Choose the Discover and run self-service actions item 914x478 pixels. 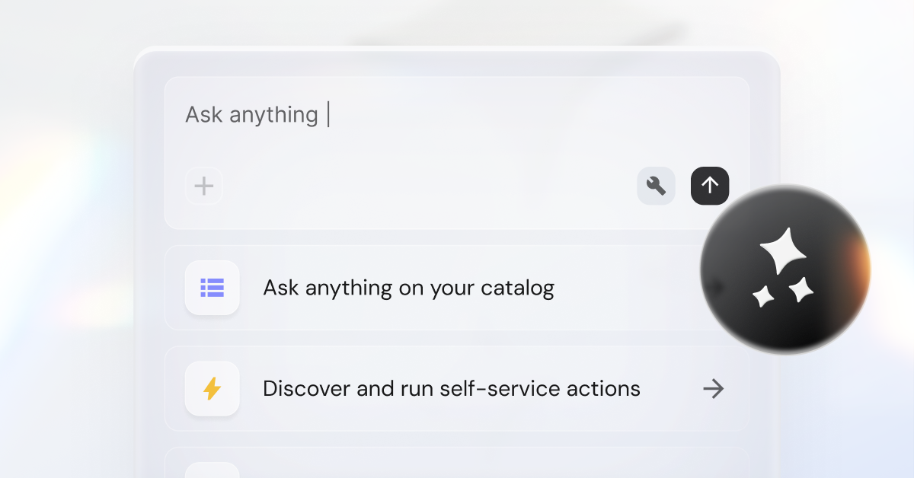coord(451,388)
